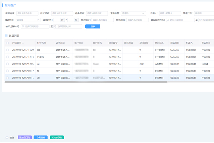This screenshot has width=214, height=143.
Task: Click clock icon in 最后跟进时间 start field
Action: 168,20
